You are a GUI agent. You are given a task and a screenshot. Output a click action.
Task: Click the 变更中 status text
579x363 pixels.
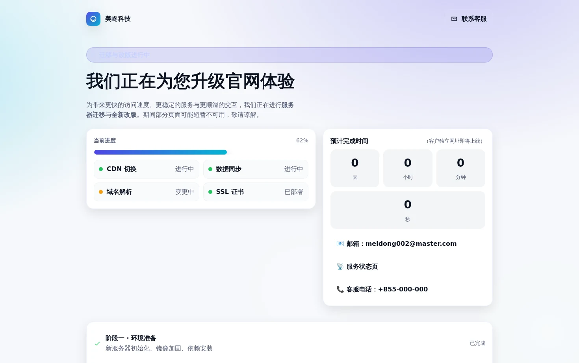click(184, 192)
